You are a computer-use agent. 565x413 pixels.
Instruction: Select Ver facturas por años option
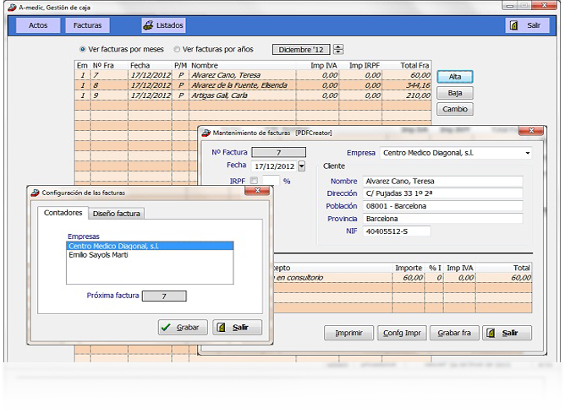point(177,49)
